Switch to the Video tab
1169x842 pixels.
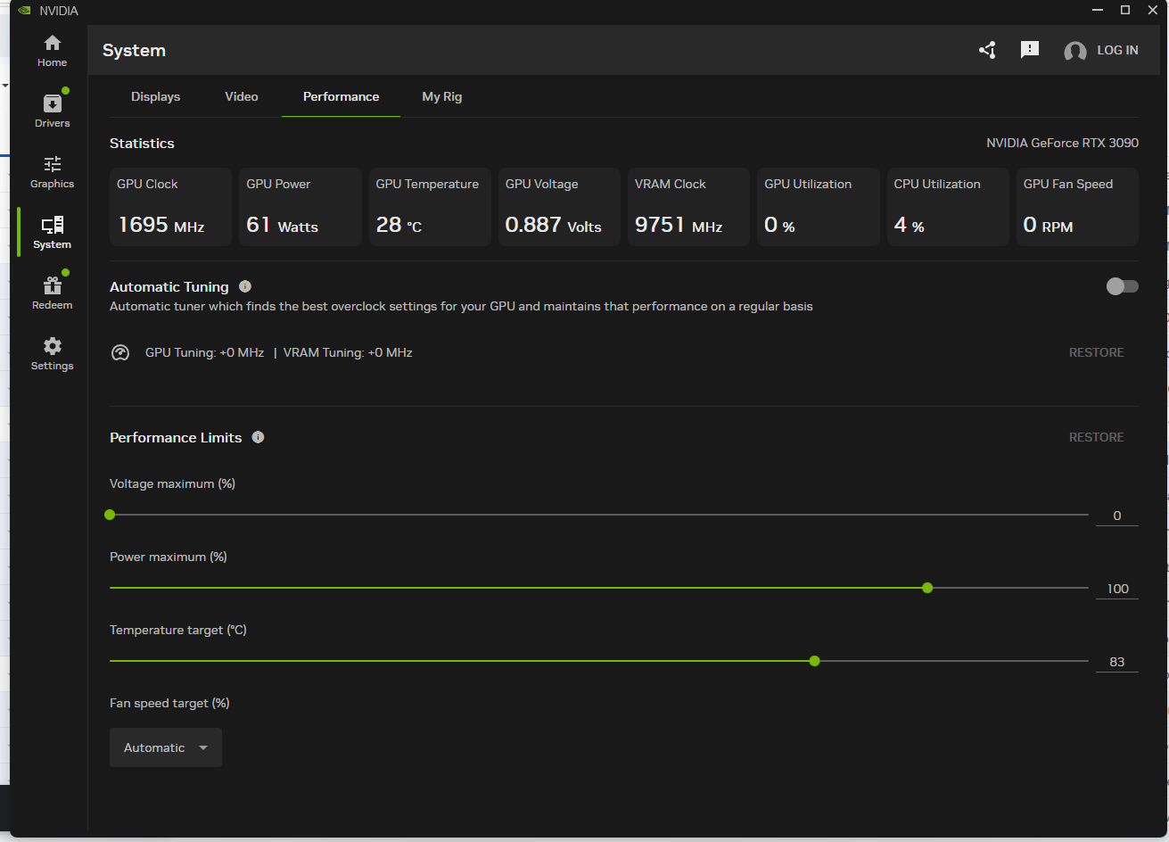pos(242,96)
